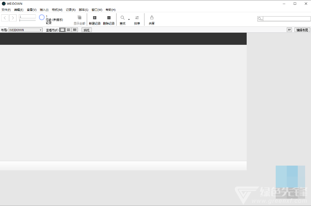Click the 预览 preview button
The width and height of the screenshot is (311, 206).
click(87, 30)
